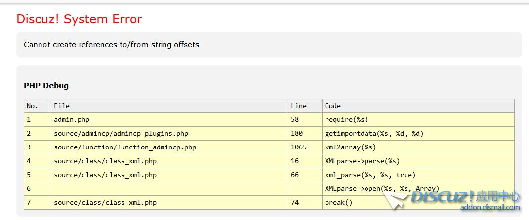
Task: Click line number 74
Action: pyautogui.click(x=305, y=202)
